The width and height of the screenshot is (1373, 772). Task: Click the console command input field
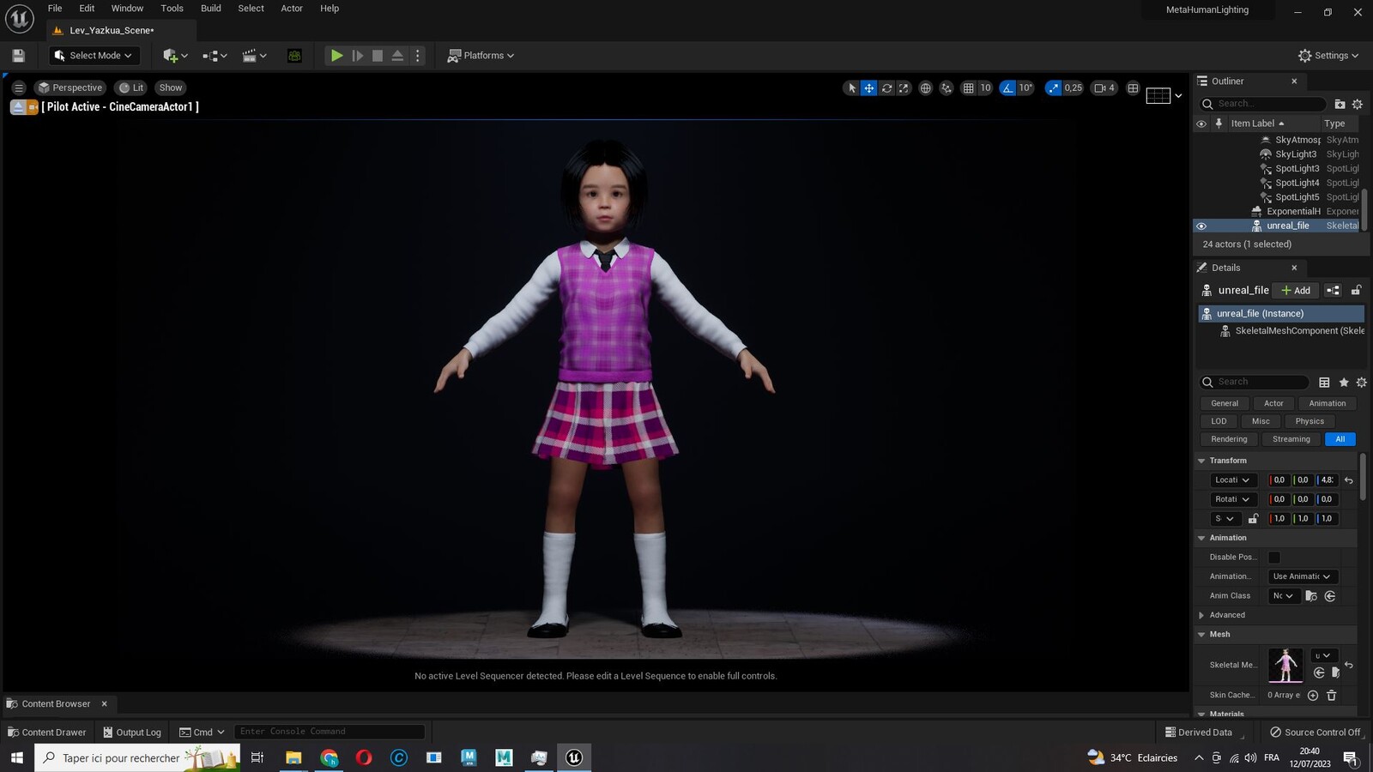[x=330, y=732]
